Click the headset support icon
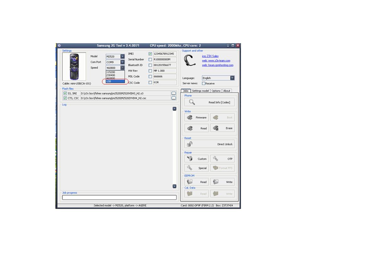 point(190,60)
